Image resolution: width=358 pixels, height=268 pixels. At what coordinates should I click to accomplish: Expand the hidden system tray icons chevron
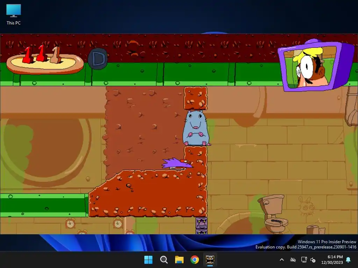(282, 260)
